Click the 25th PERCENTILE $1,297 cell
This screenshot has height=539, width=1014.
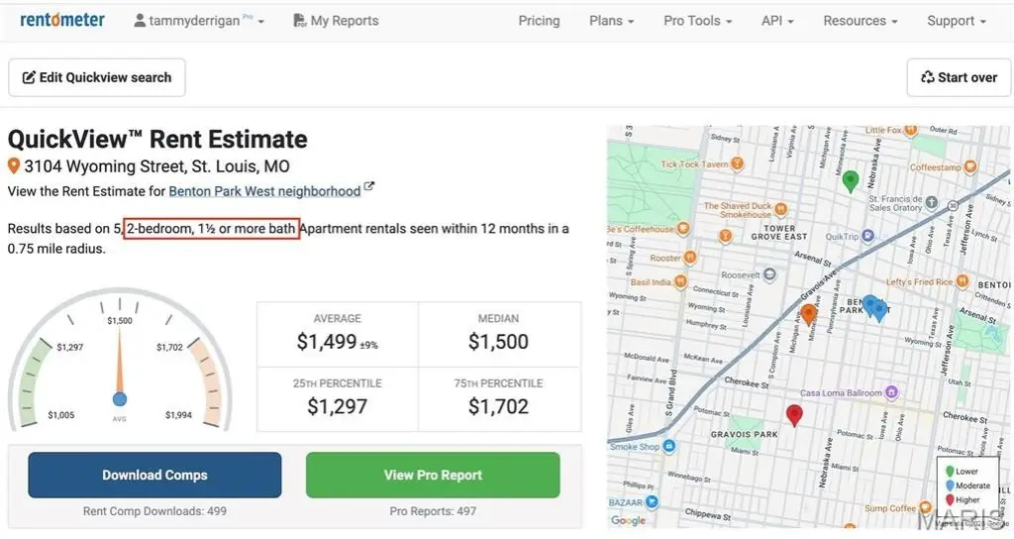pos(338,399)
